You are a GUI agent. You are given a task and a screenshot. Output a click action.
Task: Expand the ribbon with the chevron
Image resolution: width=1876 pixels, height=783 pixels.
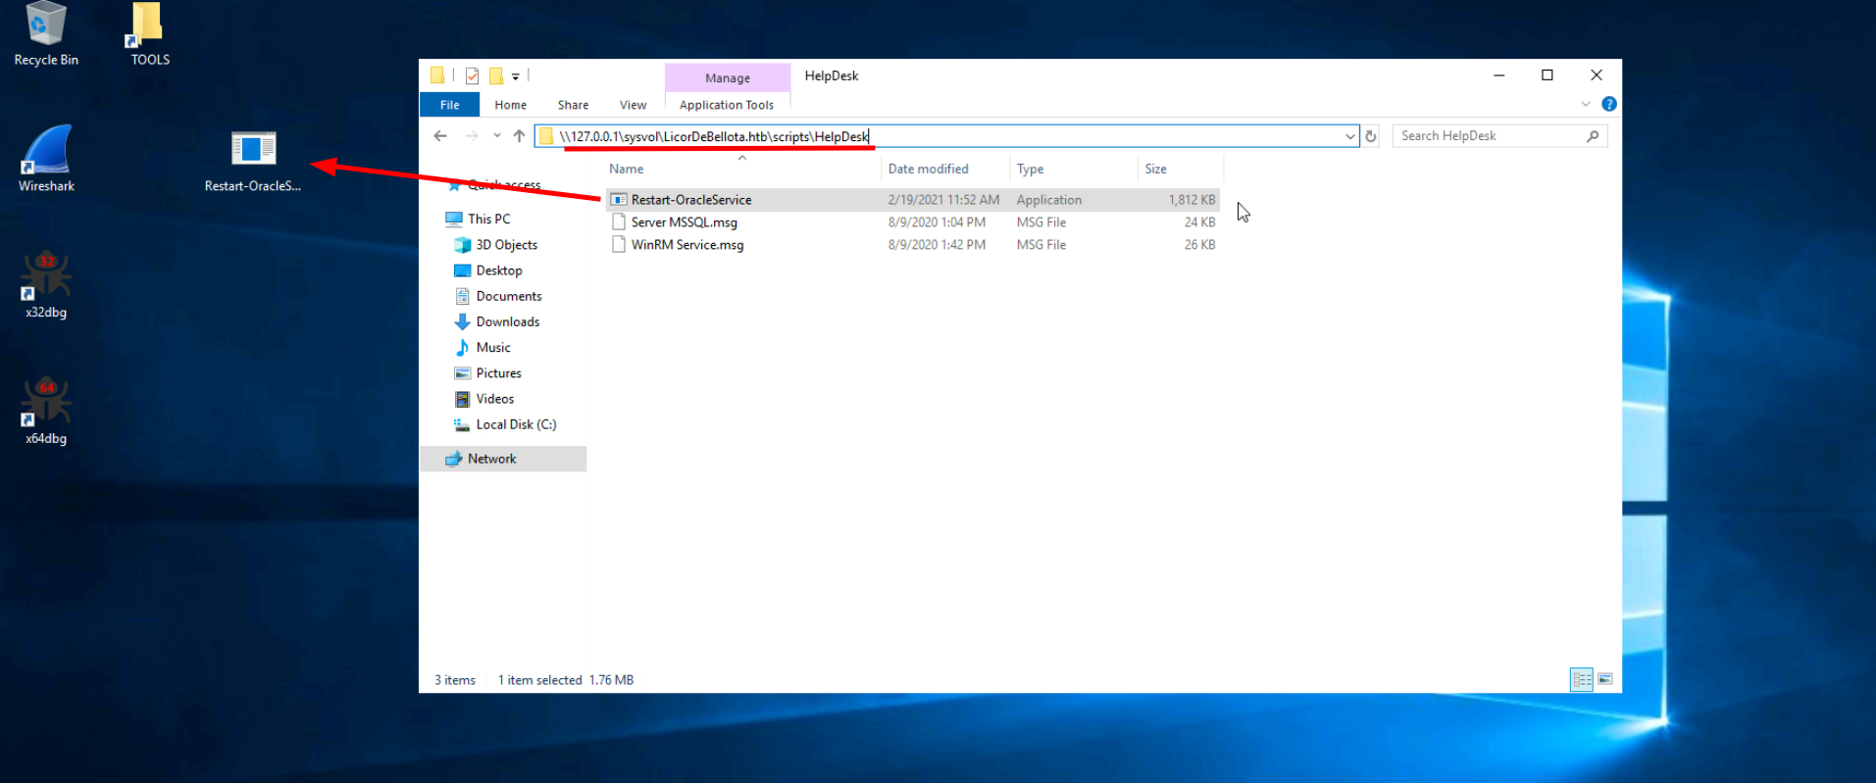(x=1586, y=104)
